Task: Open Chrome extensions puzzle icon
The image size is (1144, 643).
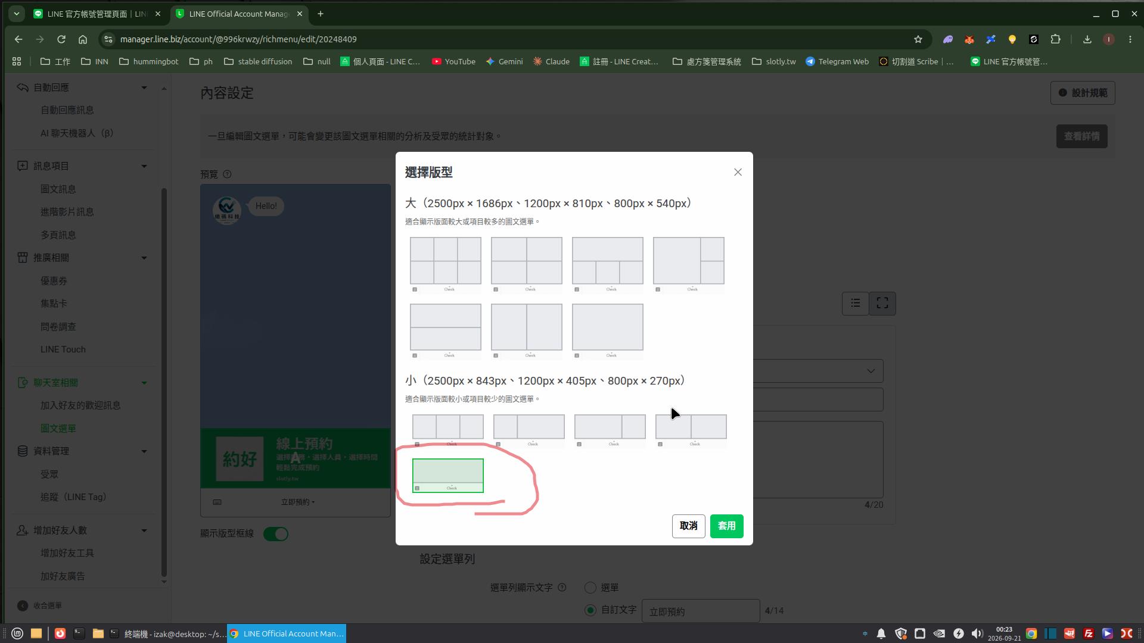Action: coord(1055,39)
